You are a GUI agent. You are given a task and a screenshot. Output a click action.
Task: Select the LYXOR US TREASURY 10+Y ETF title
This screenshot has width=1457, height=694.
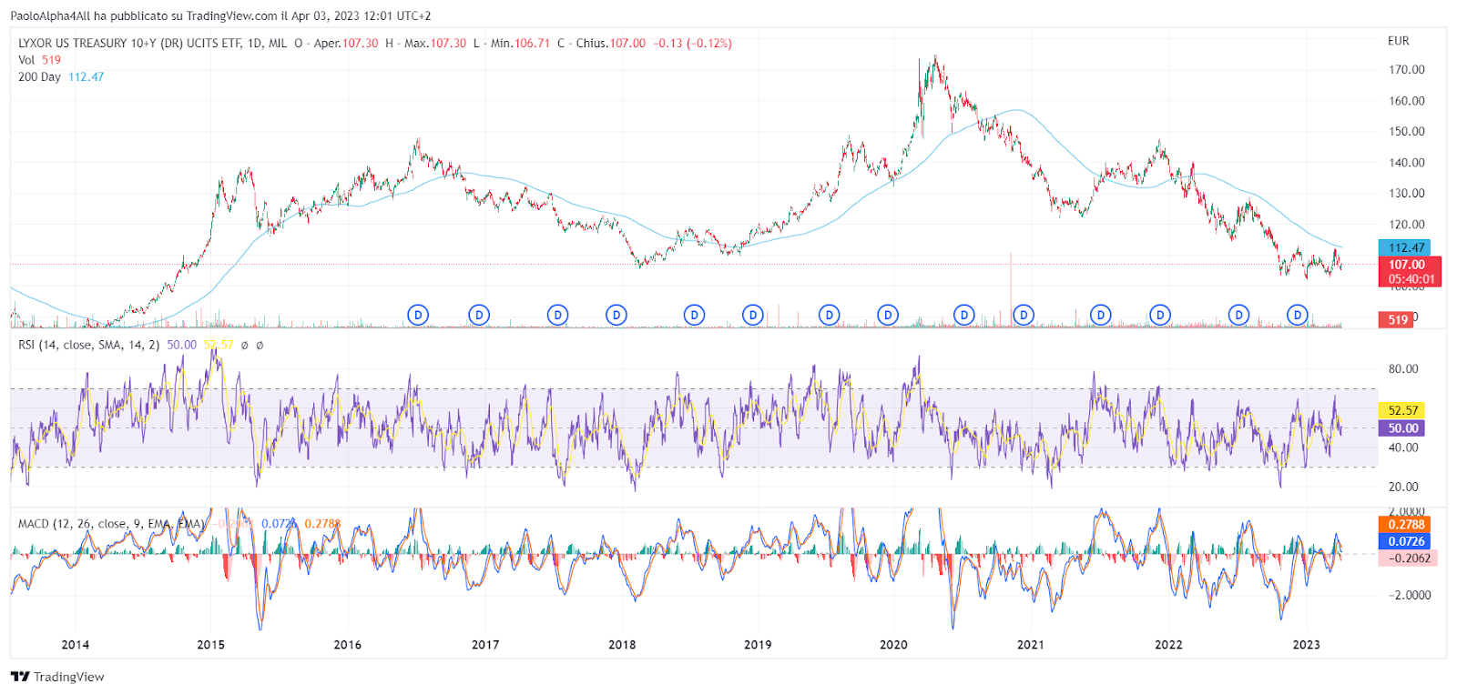[x=152, y=44]
